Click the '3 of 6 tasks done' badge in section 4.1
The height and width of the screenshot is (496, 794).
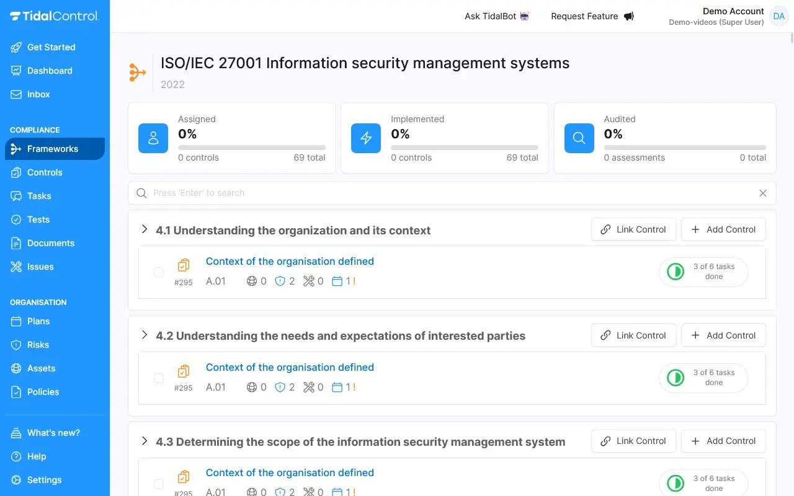(703, 272)
